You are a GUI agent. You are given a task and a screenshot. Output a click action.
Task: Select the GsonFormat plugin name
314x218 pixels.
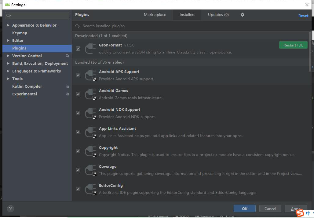tap(110, 45)
